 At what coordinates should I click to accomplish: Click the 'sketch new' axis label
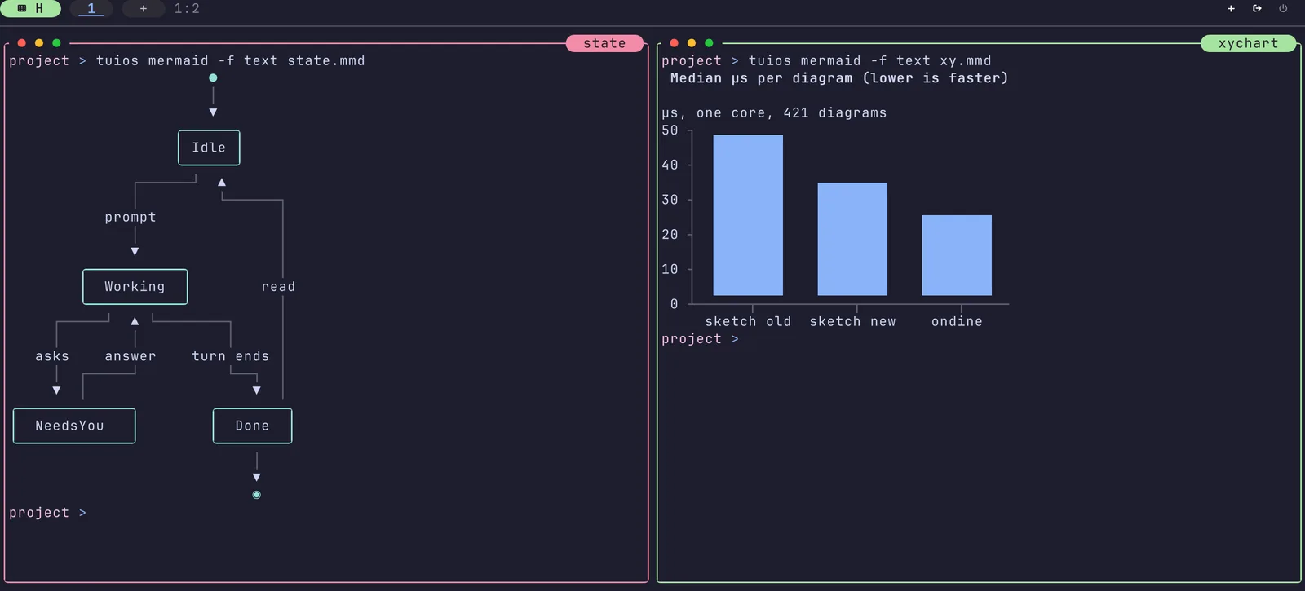point(852,322)
